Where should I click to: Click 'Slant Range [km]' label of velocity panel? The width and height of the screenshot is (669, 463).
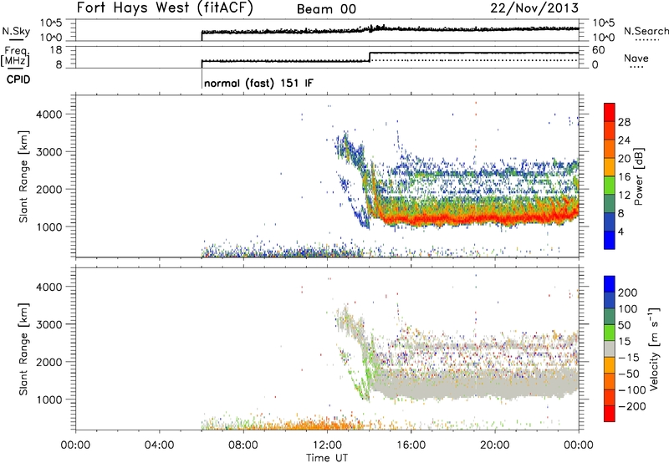tap(23, 349)
